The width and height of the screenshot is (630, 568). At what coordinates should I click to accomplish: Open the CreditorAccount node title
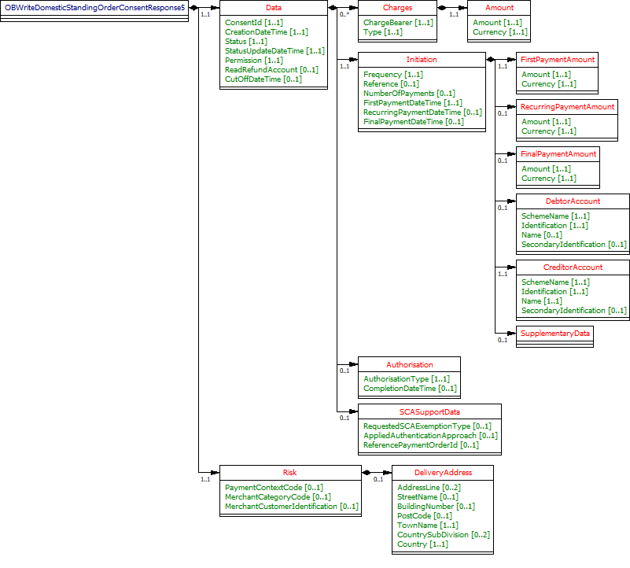[x=573, y=267]
